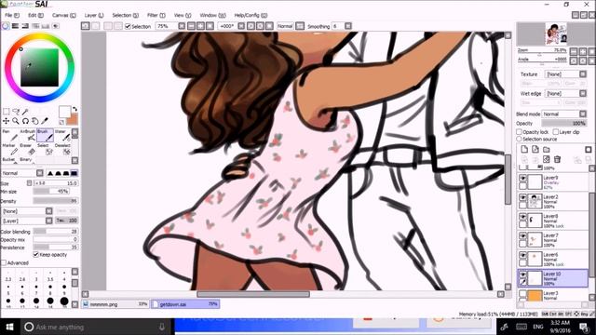This screenshot has height=335, width=596.
Task: Choose the lasso selection tool
Action: coord(16,112)
